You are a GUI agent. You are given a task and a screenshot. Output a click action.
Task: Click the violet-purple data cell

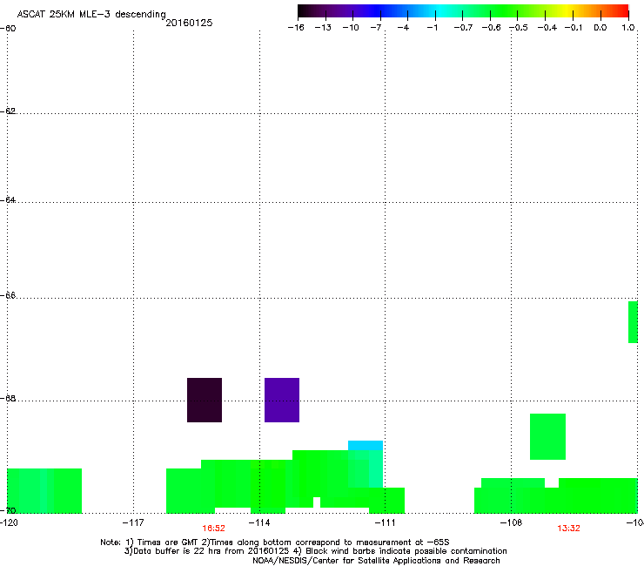click(x=282, y=400)
